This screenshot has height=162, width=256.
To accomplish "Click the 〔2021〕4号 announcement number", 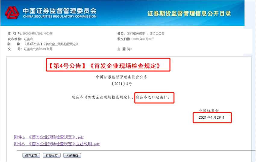I will click(122, 84).
